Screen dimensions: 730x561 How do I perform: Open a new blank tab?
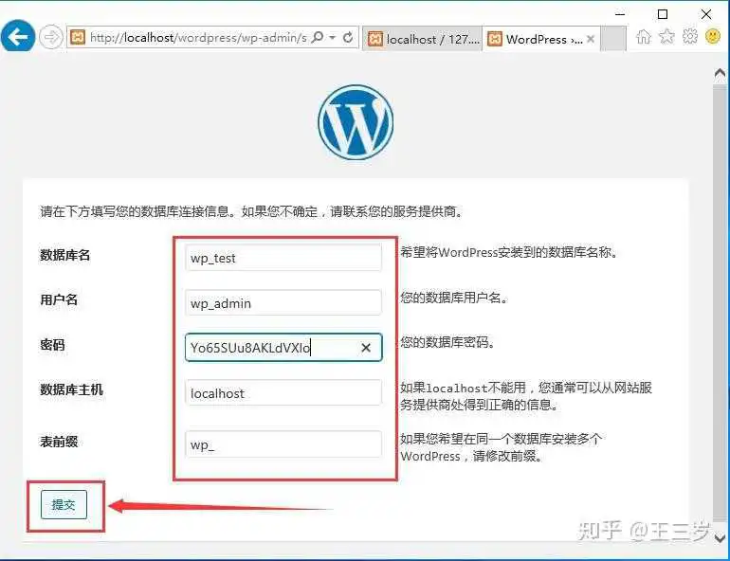click(612, 39)
